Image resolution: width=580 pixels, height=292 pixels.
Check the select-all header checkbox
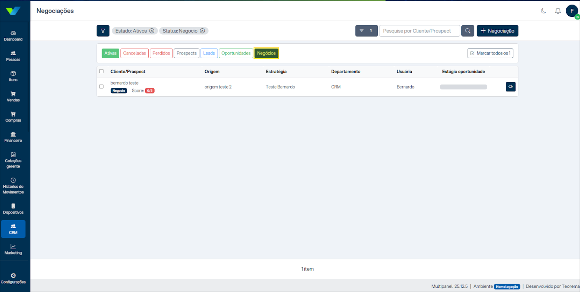pos(101,71)
